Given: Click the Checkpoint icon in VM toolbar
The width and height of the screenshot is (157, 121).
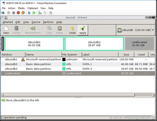Looking at the screenshot, I should coord(40,13).
